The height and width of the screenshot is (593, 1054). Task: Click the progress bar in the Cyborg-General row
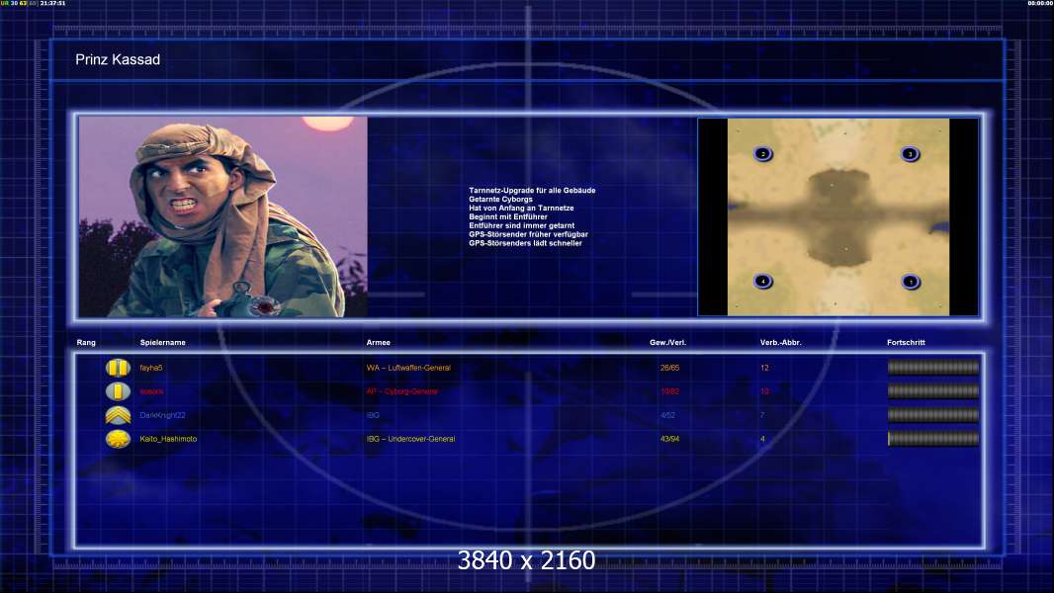tap(933, 390)
